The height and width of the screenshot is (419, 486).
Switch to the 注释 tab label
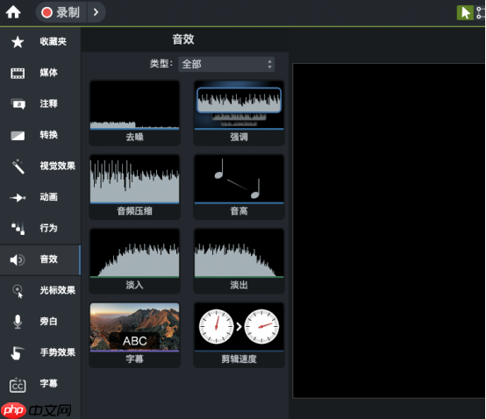[48, 103]
